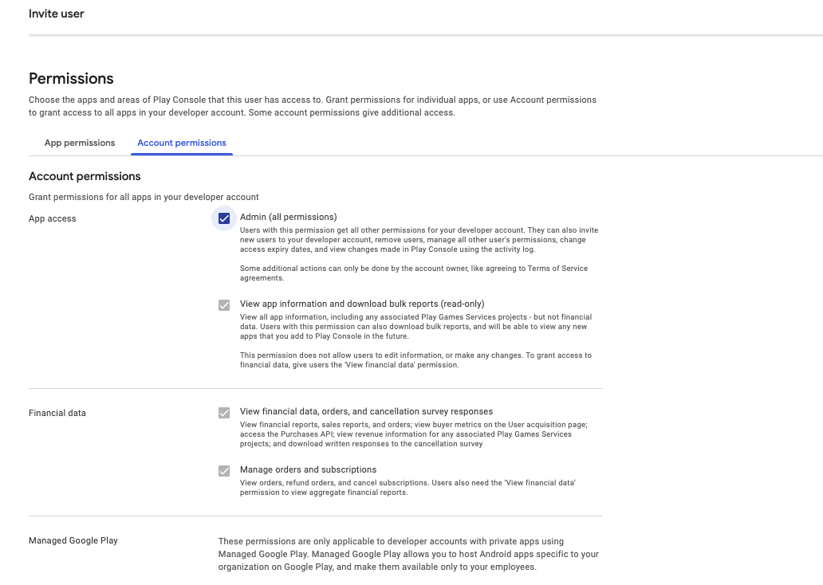The image size is (823, 585).
Task: Switch to the App permissions tab
Action: point(79,143)
